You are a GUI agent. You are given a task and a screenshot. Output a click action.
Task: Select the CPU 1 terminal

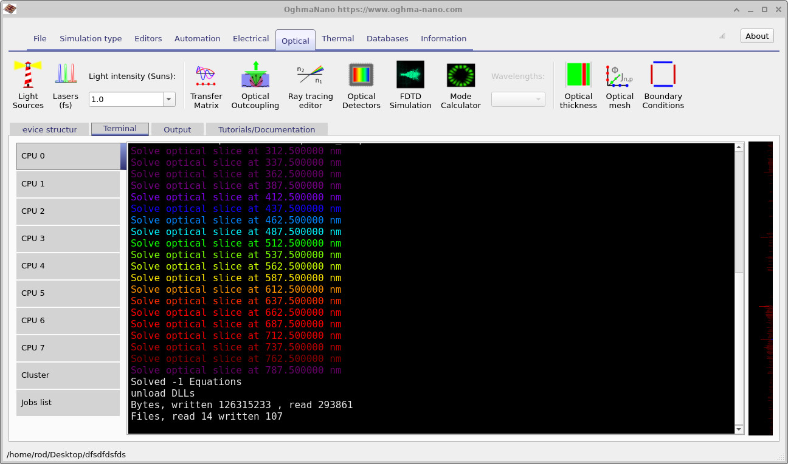pyautogui.click(x=68, y=183)
